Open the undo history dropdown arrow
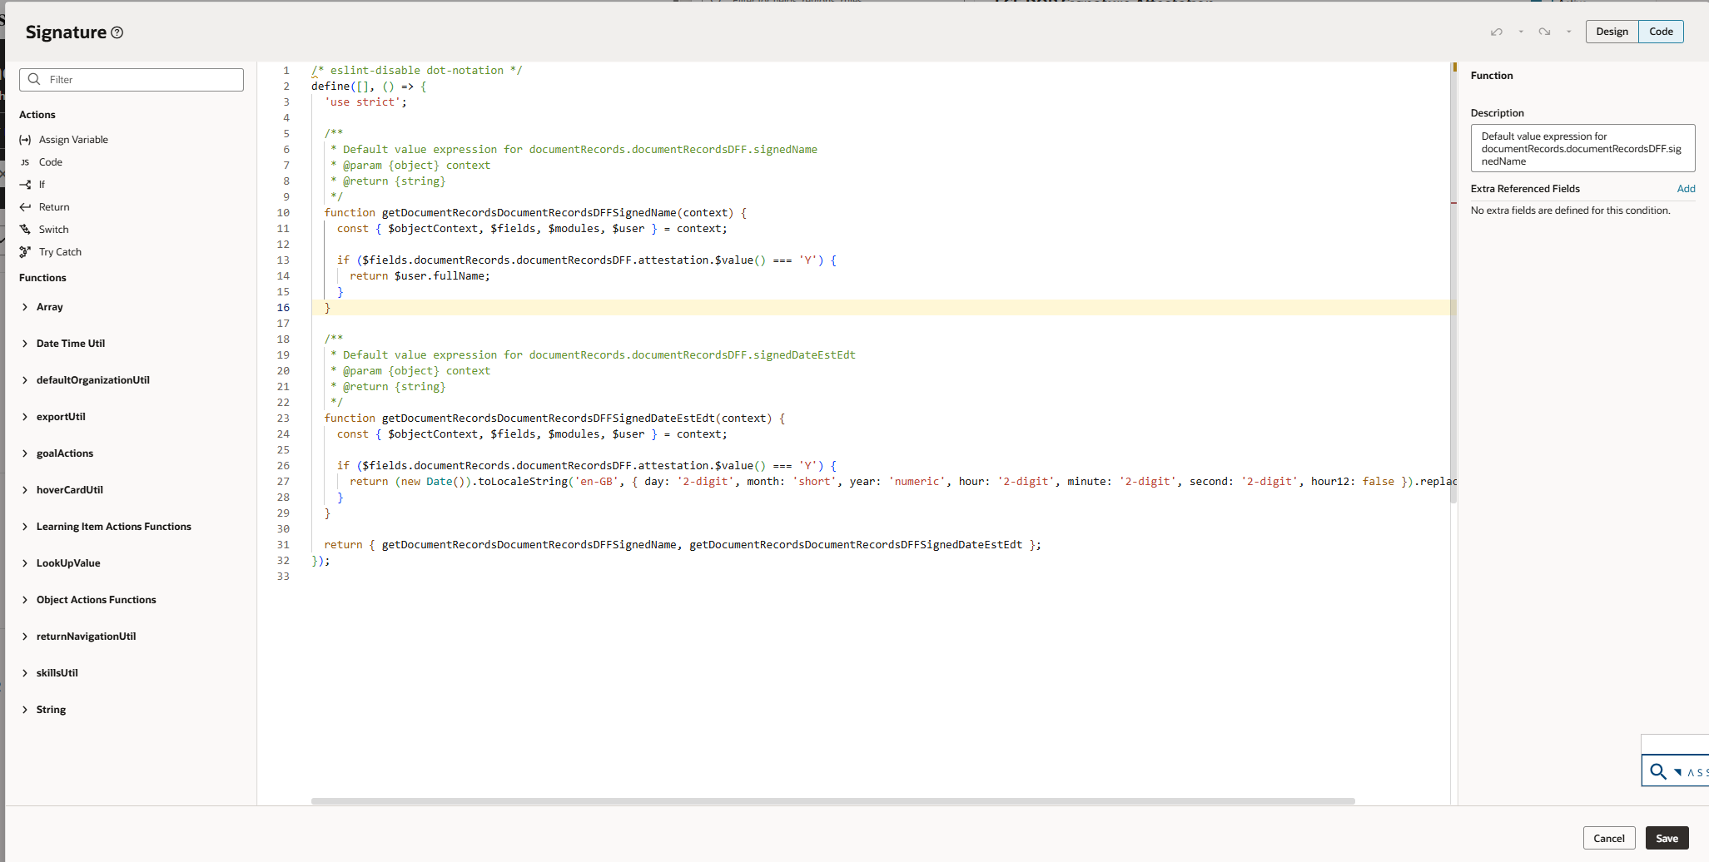The width and height of the screenshot is (1709, 862). coord(1521,32)
